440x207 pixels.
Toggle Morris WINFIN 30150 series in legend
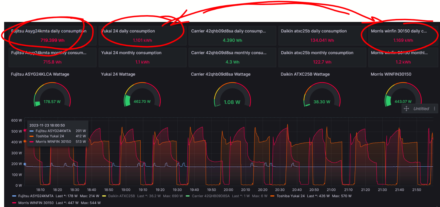click(36, 203)
